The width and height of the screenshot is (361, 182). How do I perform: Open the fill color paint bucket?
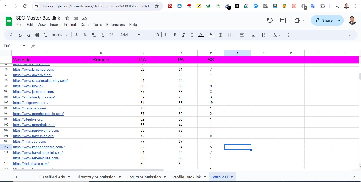[211, 35]
